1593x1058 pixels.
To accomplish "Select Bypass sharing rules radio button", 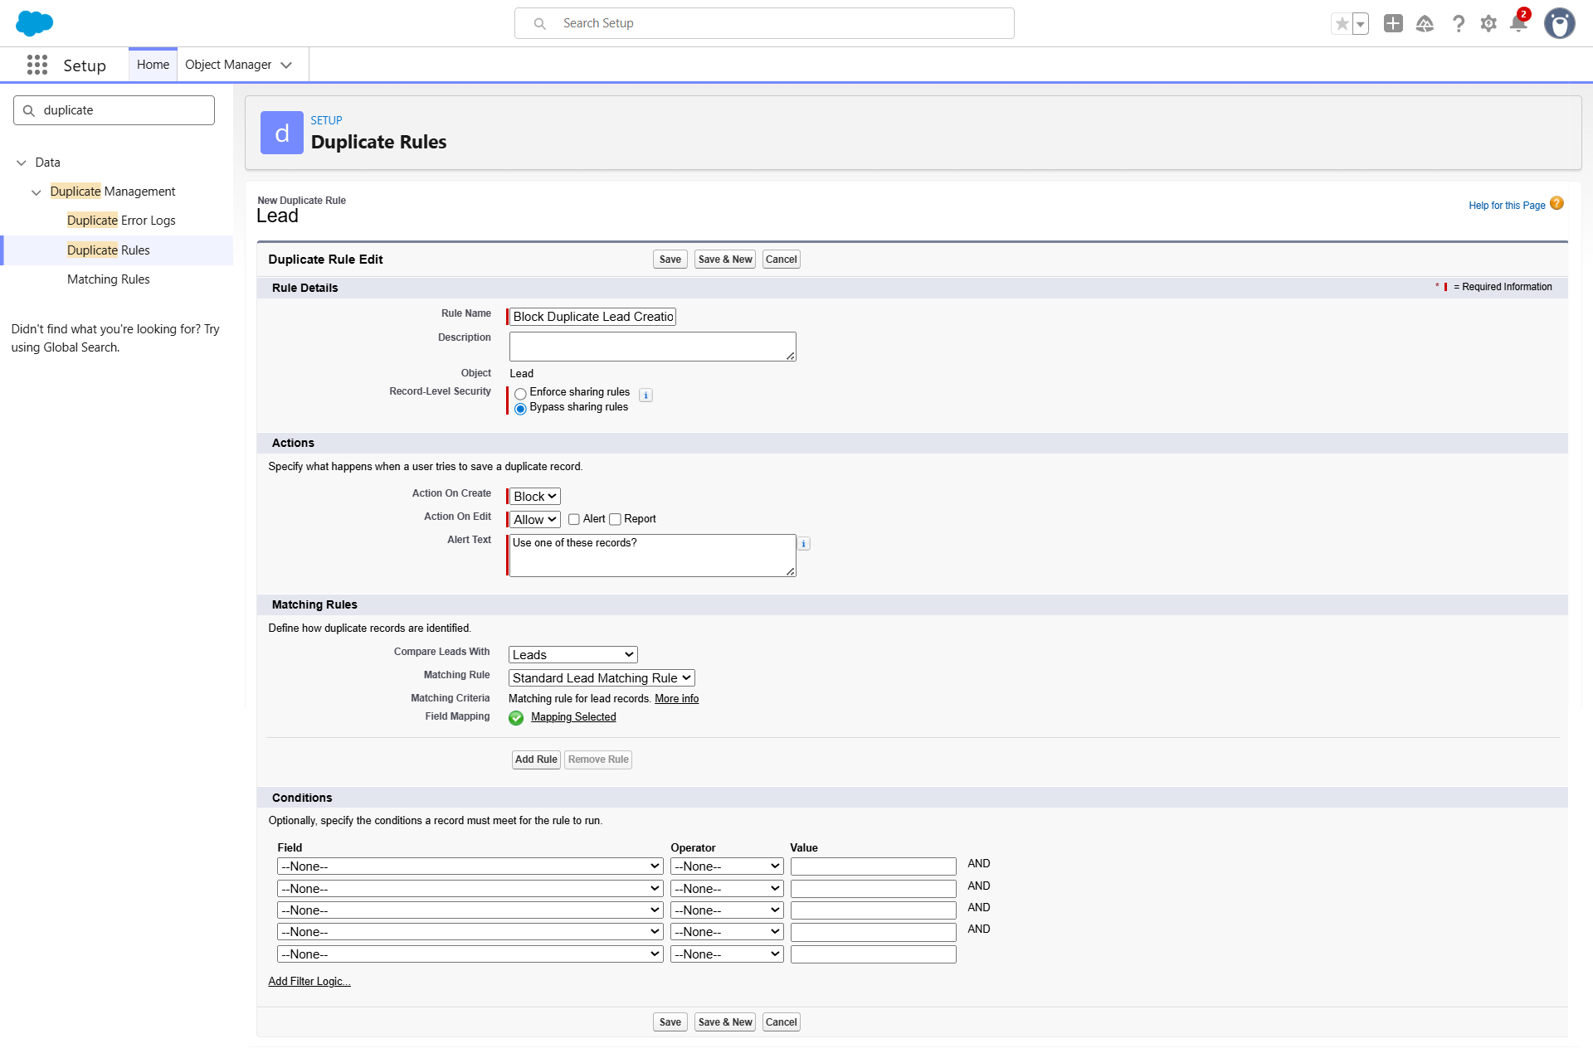I will point(520,409).
